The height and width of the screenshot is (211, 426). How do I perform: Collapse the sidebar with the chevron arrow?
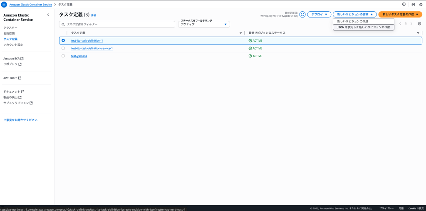(x=48, y=15)
